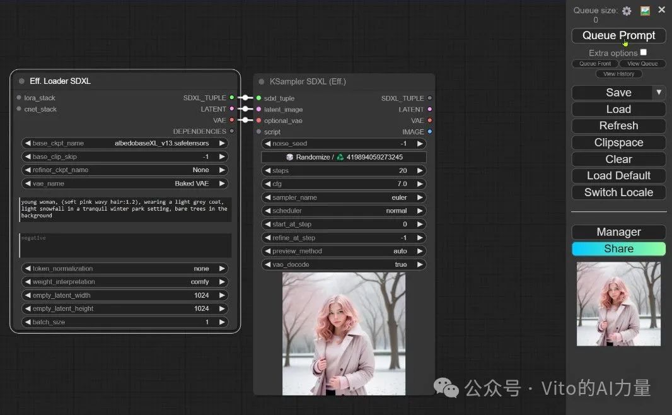Click Load button

(x=618, y=109)
